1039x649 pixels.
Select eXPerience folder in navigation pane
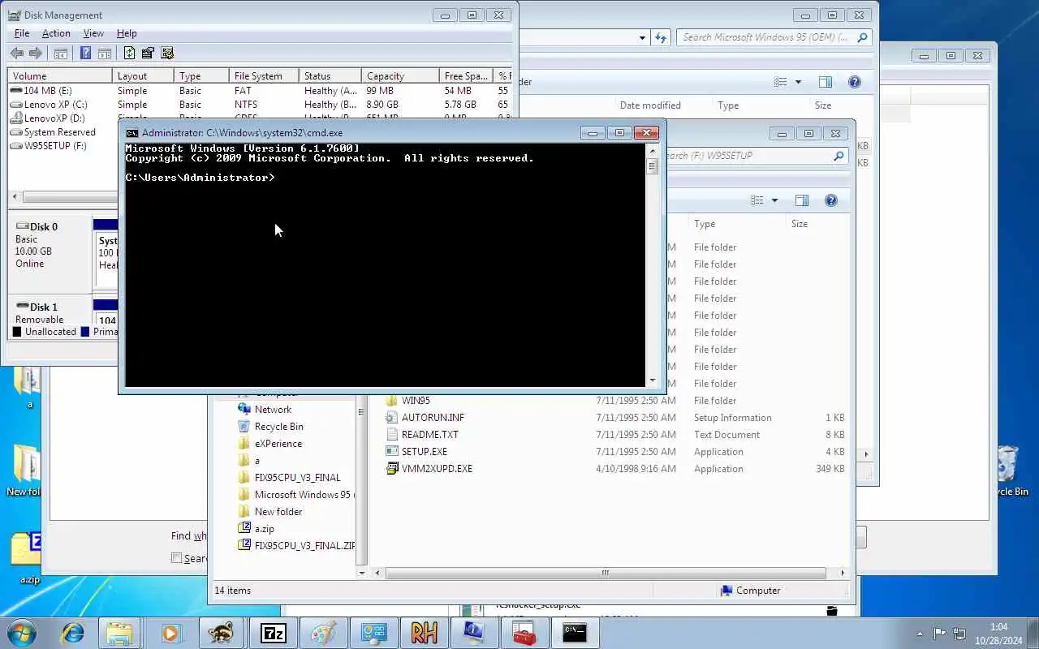click(278, 444)
